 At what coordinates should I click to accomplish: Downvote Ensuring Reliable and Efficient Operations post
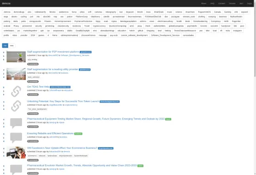coord(4,141)
